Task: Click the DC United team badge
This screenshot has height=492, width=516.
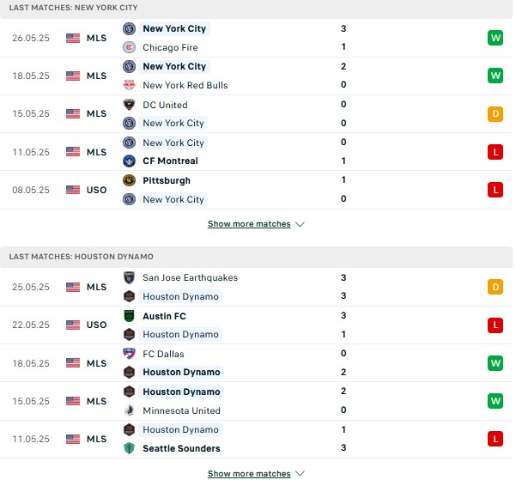Action: (129, 105)
